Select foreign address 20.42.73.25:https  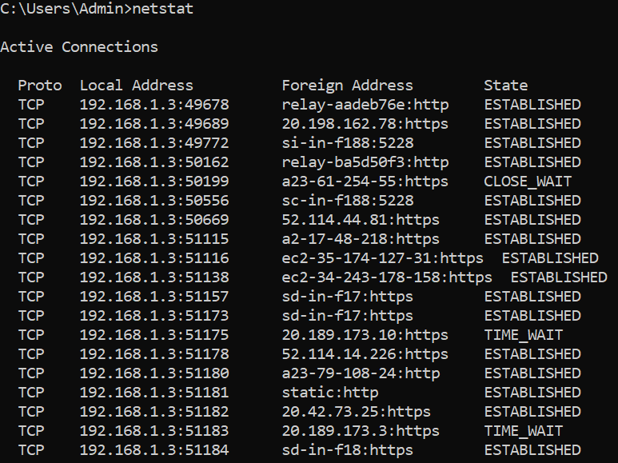[357, 412]
